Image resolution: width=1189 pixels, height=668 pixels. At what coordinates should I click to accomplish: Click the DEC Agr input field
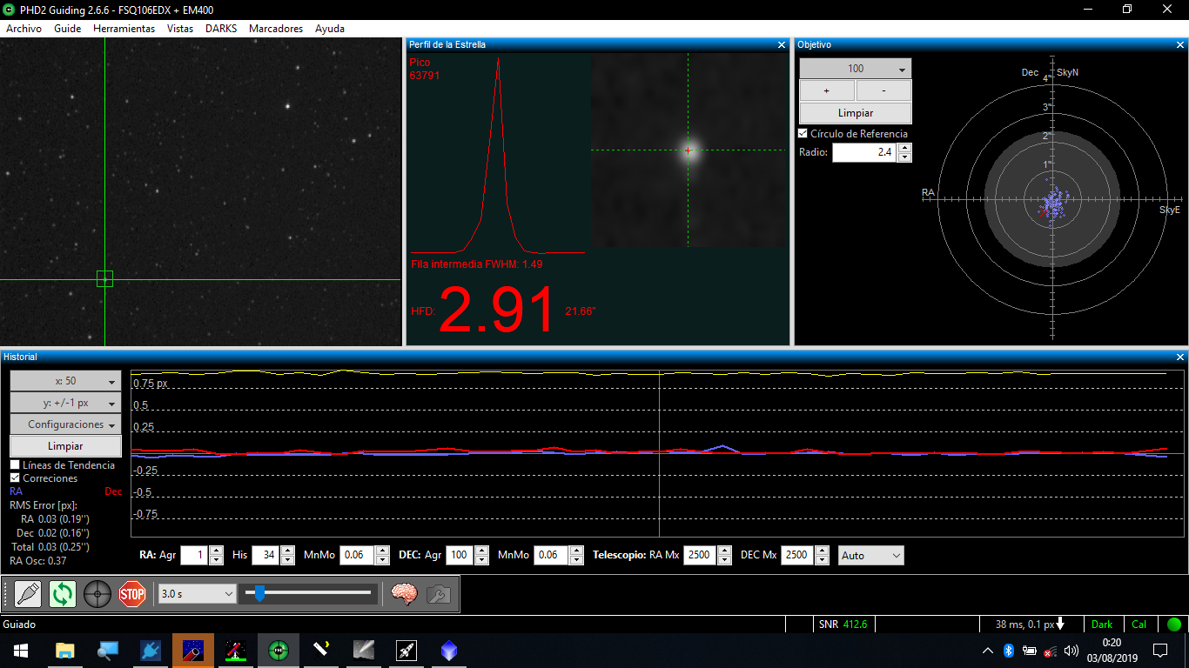460,555
